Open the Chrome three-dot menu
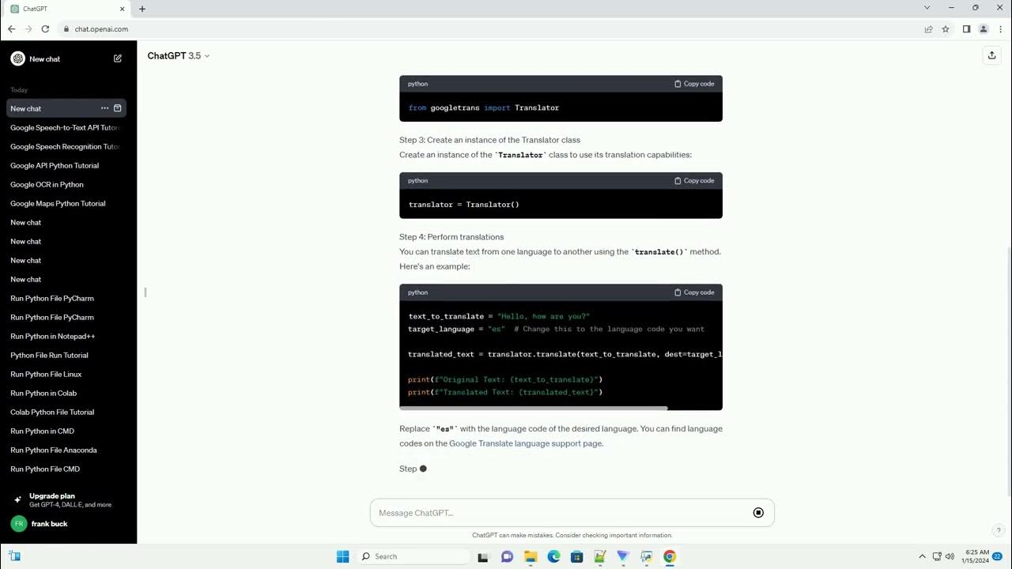Image resolution: width=1012 pixels, height=569 pixels. (1000, 29)
